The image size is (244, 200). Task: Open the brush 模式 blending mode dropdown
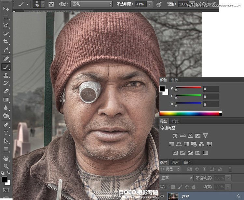(x=91, y=4)
